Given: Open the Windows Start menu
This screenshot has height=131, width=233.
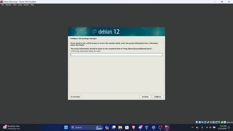Looking at the screenshot, I should [x=66, y=127].
